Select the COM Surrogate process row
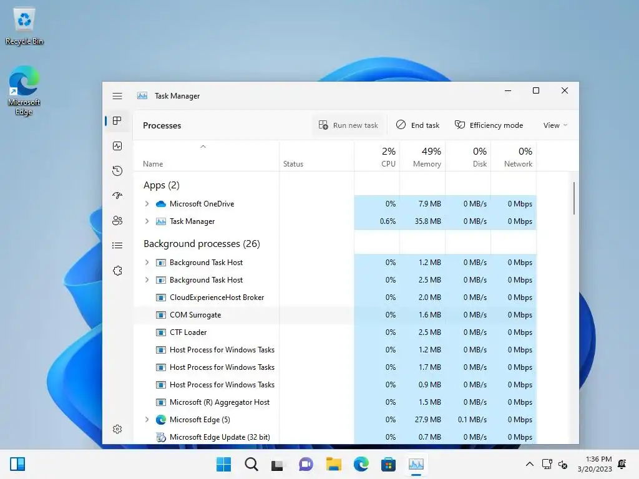This screenshot has height=479, width=639. coord(335,315)
